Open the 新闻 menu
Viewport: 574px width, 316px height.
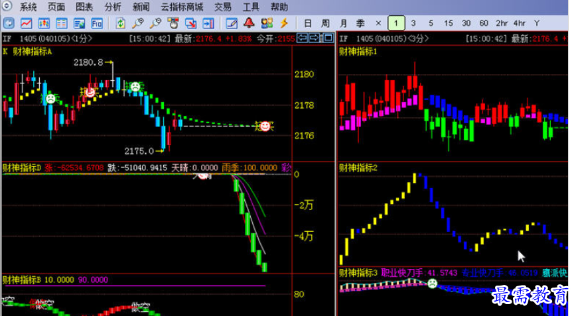[x=141, y=7]
